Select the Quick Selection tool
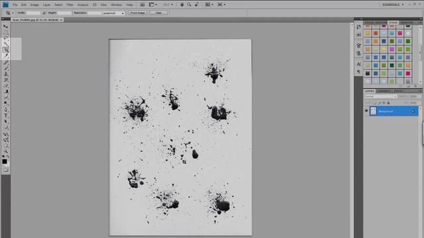The width and height of the screenshot is (424, 238). (x=6, y=44)
